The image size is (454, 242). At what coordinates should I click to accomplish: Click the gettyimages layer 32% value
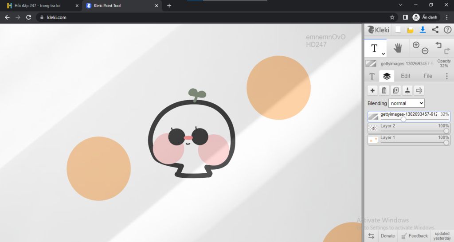point(444,114)
